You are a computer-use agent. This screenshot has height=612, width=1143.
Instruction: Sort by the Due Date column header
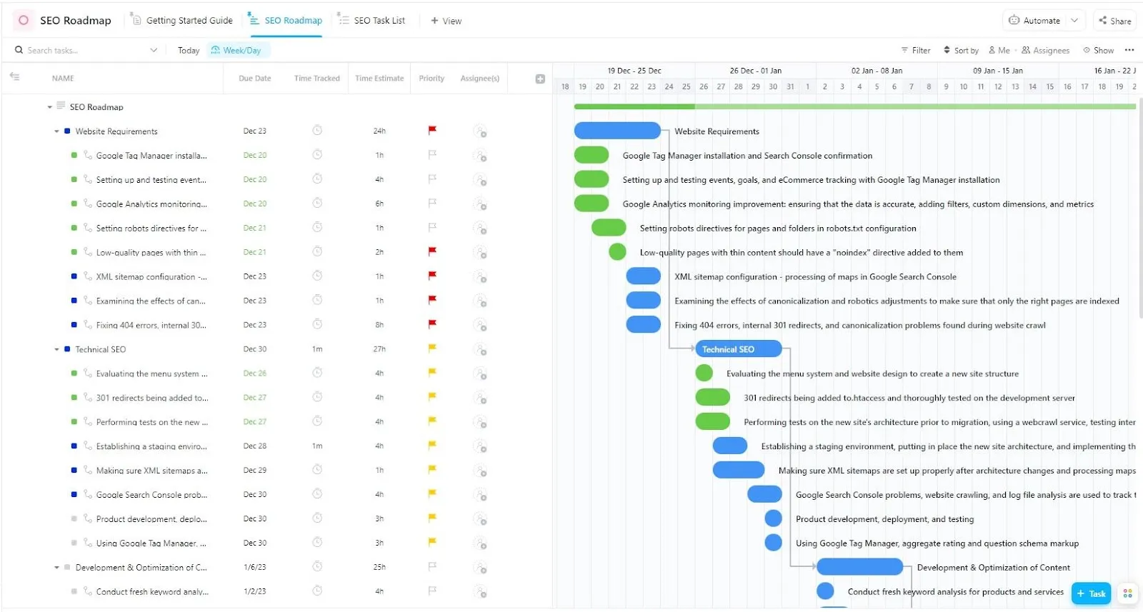pyautogui.click(x=255, y=79)
